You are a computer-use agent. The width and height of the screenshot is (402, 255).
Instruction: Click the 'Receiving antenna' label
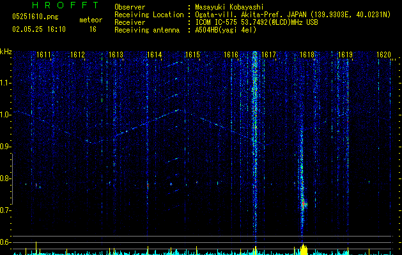[147, 30]
